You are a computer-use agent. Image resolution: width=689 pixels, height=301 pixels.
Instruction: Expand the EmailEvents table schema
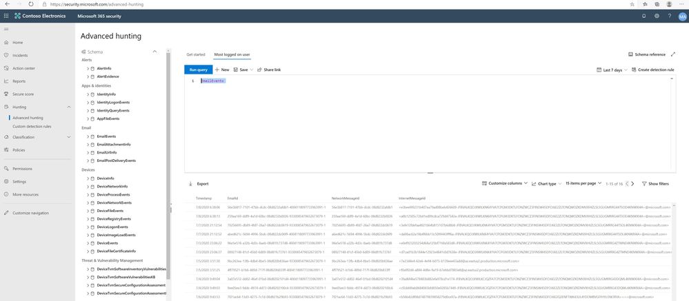pyautogui.click(x=88, y=136)
